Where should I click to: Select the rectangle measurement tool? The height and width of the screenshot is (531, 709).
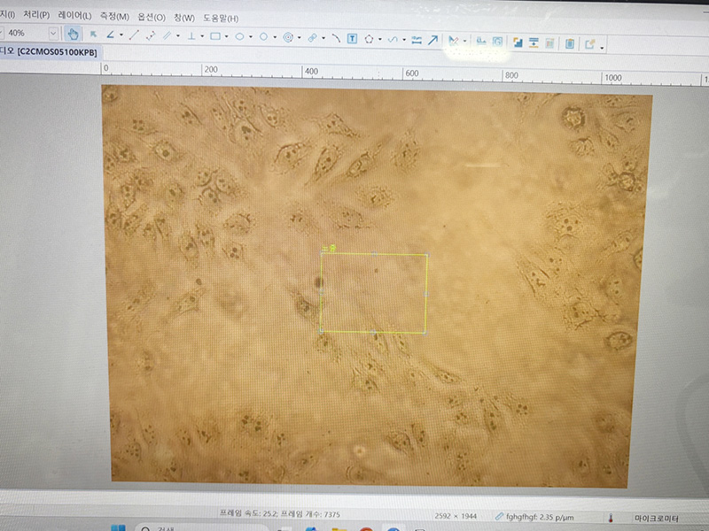(x=215, y=37)
